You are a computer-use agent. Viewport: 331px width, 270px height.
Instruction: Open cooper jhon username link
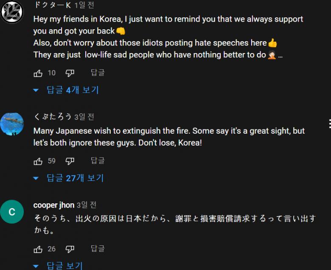(x=54, y=205)
